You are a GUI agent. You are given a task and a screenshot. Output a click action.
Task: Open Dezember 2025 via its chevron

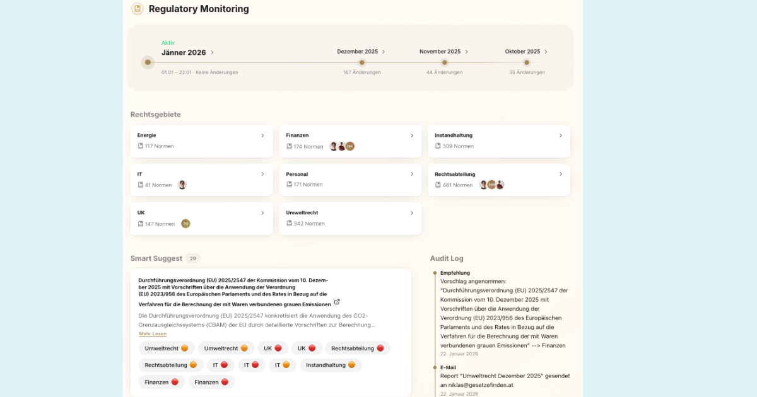[384, 52]
